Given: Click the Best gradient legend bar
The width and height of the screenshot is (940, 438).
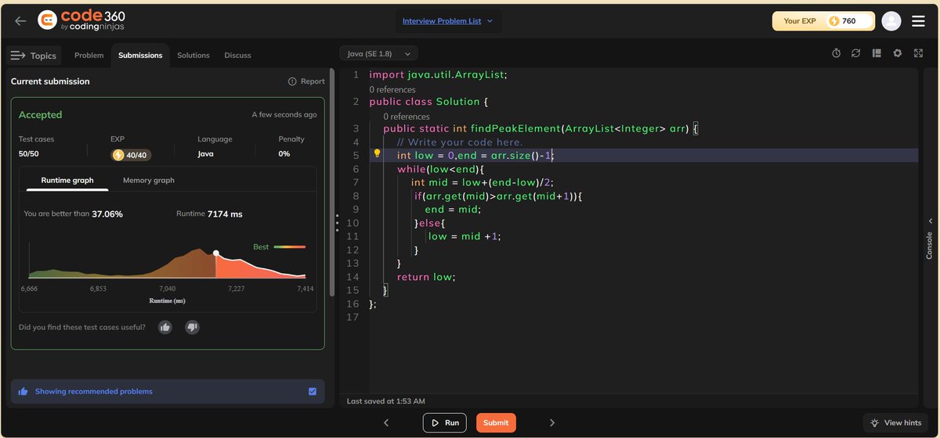Looking at the screenshot, I should (x=290, y=247).
